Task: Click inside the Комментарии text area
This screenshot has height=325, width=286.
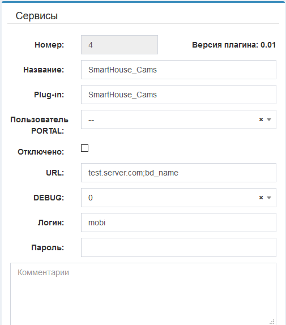Action: click(143, 294)
